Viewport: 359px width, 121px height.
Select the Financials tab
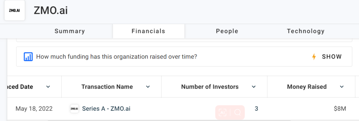148,31
